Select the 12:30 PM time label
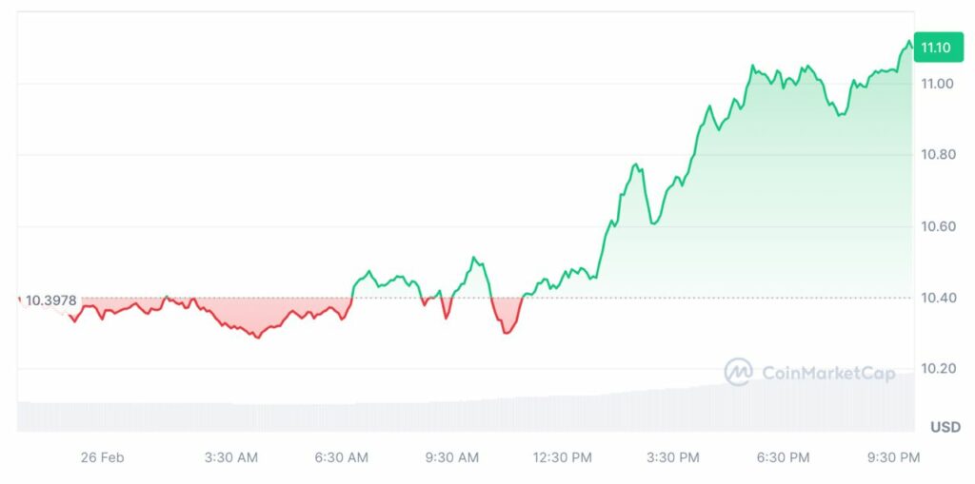 pyautogui.click(x=562, y=458)
